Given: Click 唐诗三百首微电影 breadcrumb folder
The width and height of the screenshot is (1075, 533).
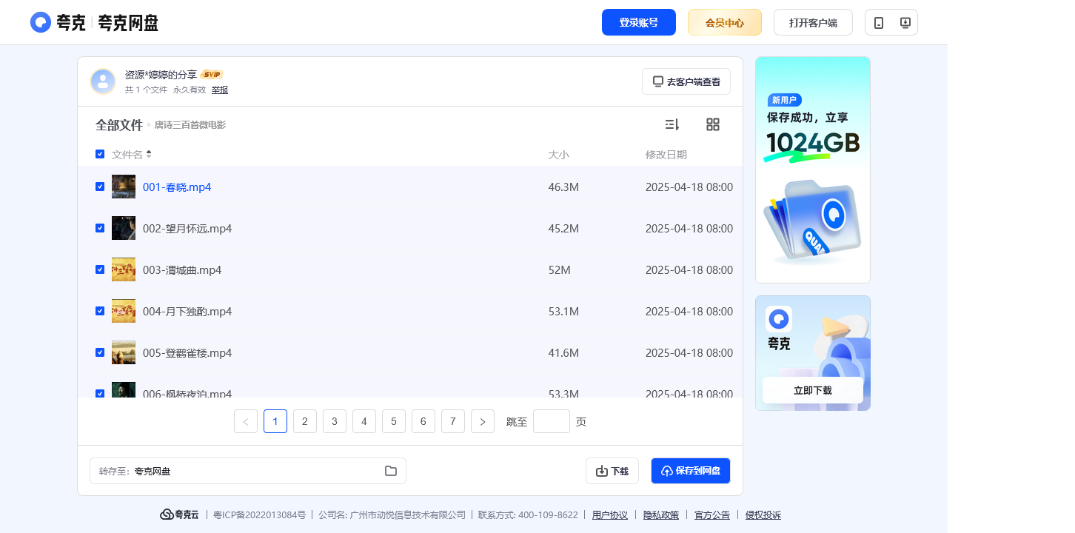Looking at the screenshot, I should point(190,125).
